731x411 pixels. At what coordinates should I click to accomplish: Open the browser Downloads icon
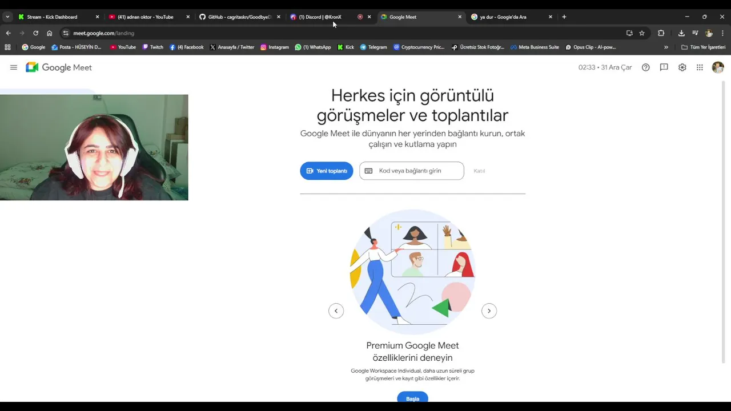pos(681,33)
